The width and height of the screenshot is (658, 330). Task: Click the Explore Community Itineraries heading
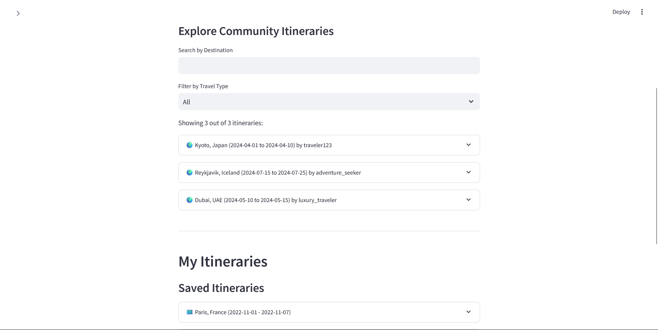(x=256, y=31)
